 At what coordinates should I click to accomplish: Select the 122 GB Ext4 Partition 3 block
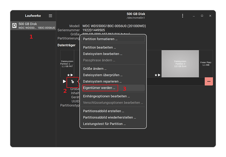(x=180, y=63)
